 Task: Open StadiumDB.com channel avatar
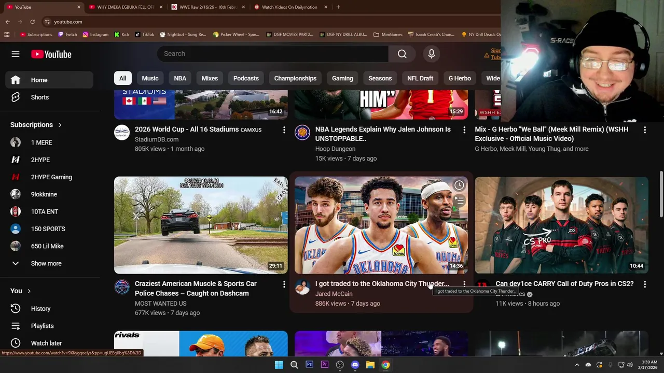point(122,132)
